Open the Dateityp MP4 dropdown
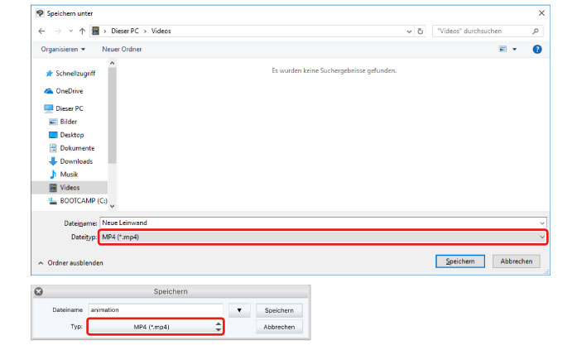577x345 pixels. 323,237
